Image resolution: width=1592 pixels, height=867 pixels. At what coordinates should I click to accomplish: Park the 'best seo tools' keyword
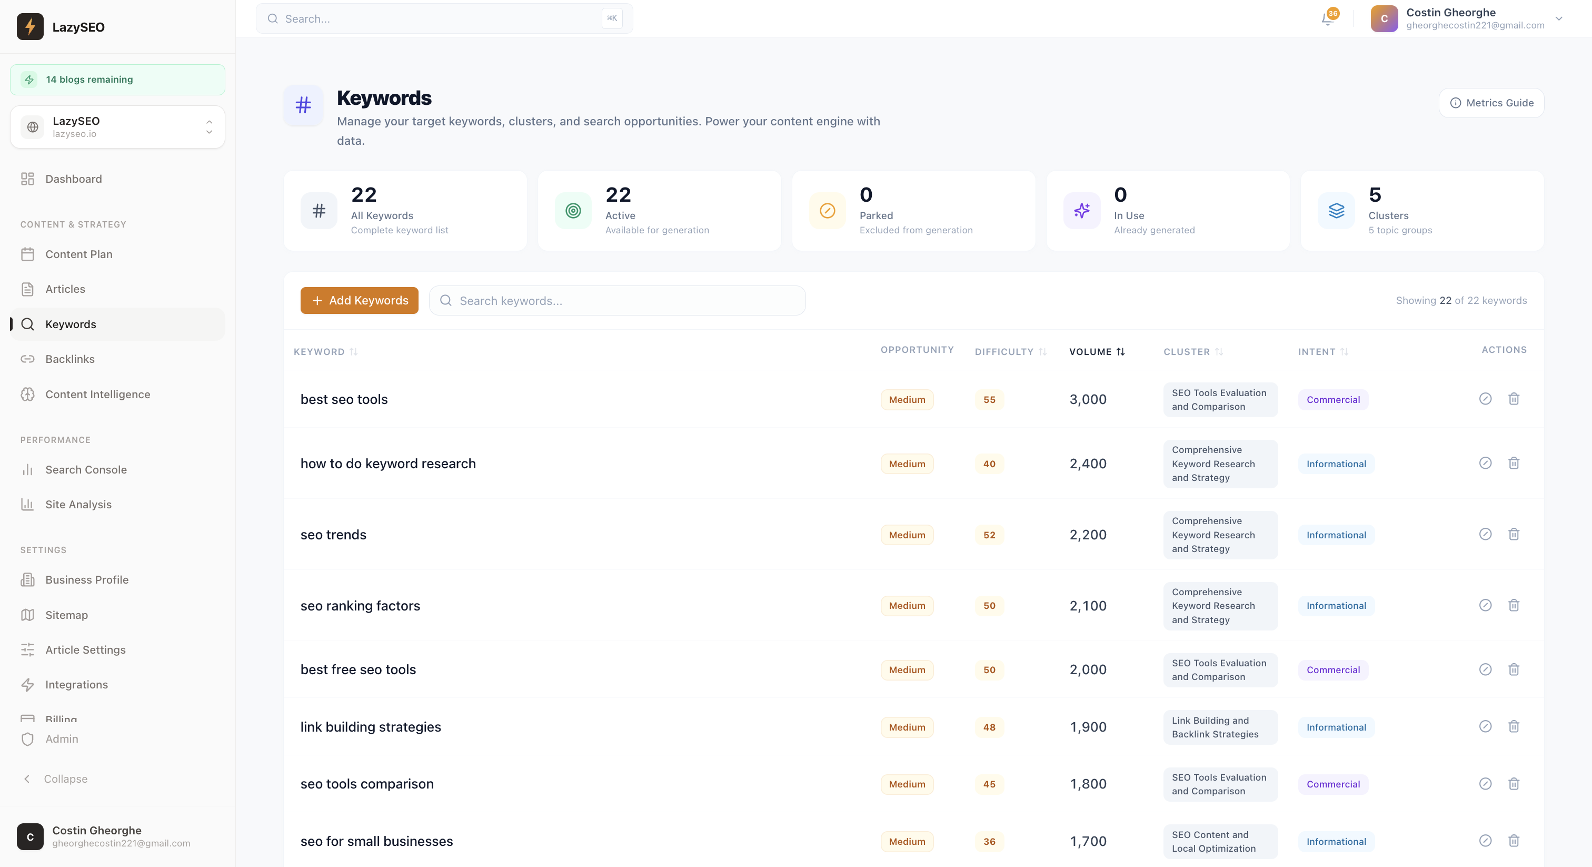pyautogui.click(x=1486, y=399)
